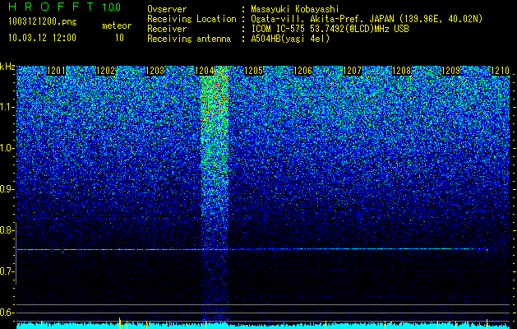This screenshot has height=329, width=517.
Task: Click the 1.1 kHz axis label
Action: pos(7,107)
